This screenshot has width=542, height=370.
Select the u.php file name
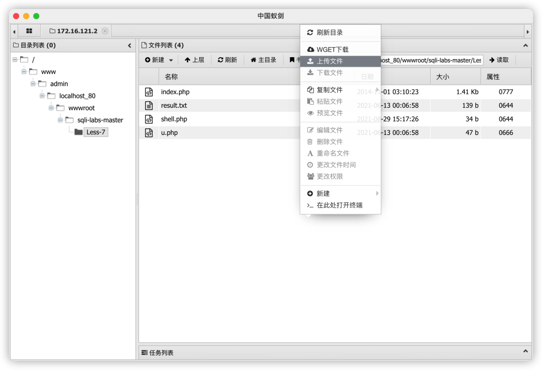(170, 133)
